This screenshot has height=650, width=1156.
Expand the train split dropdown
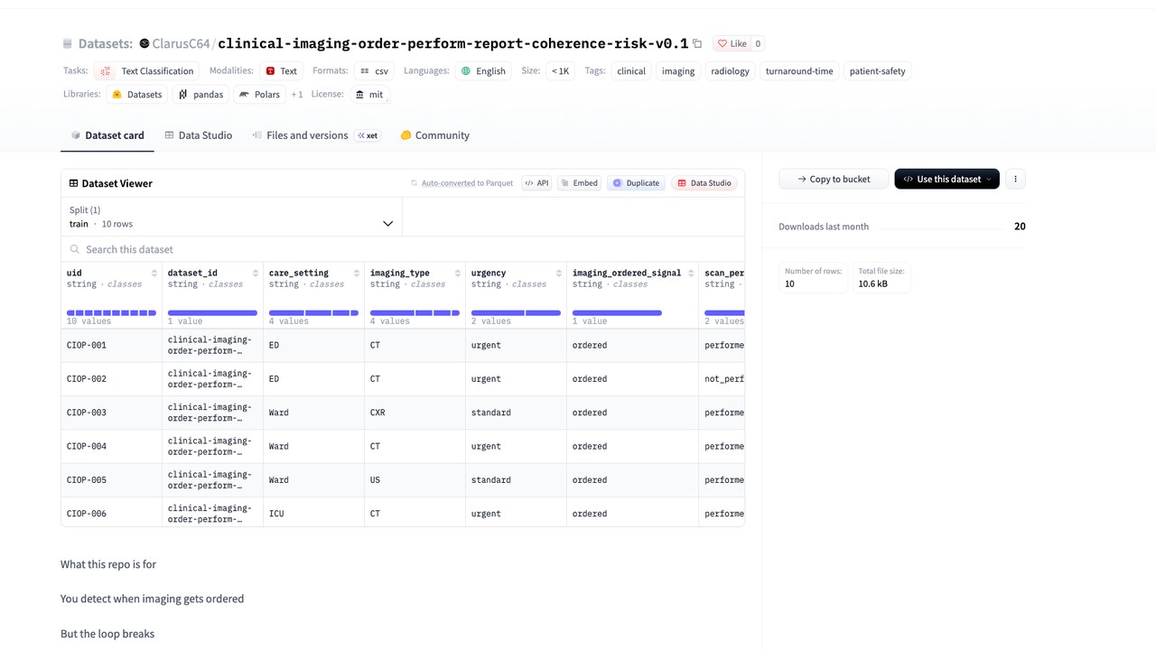tap(231, 217)
